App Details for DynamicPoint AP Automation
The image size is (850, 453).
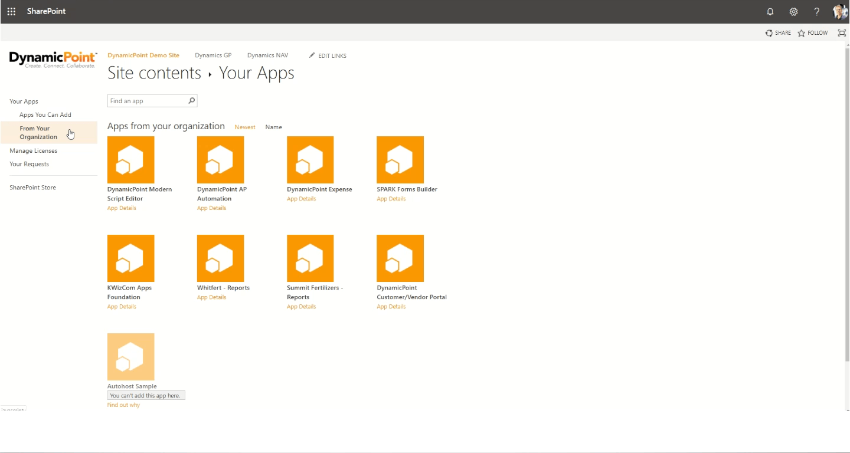click(211, 208)
